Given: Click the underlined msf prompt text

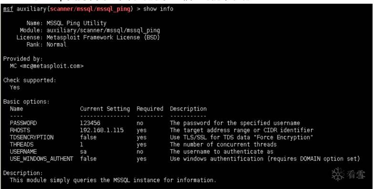Looking at the screenshot, I should [8, 9].
